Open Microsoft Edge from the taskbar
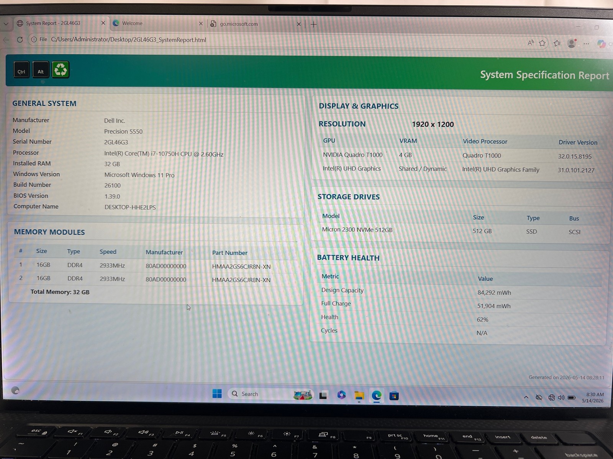613x459 pixels. point(377,396)
